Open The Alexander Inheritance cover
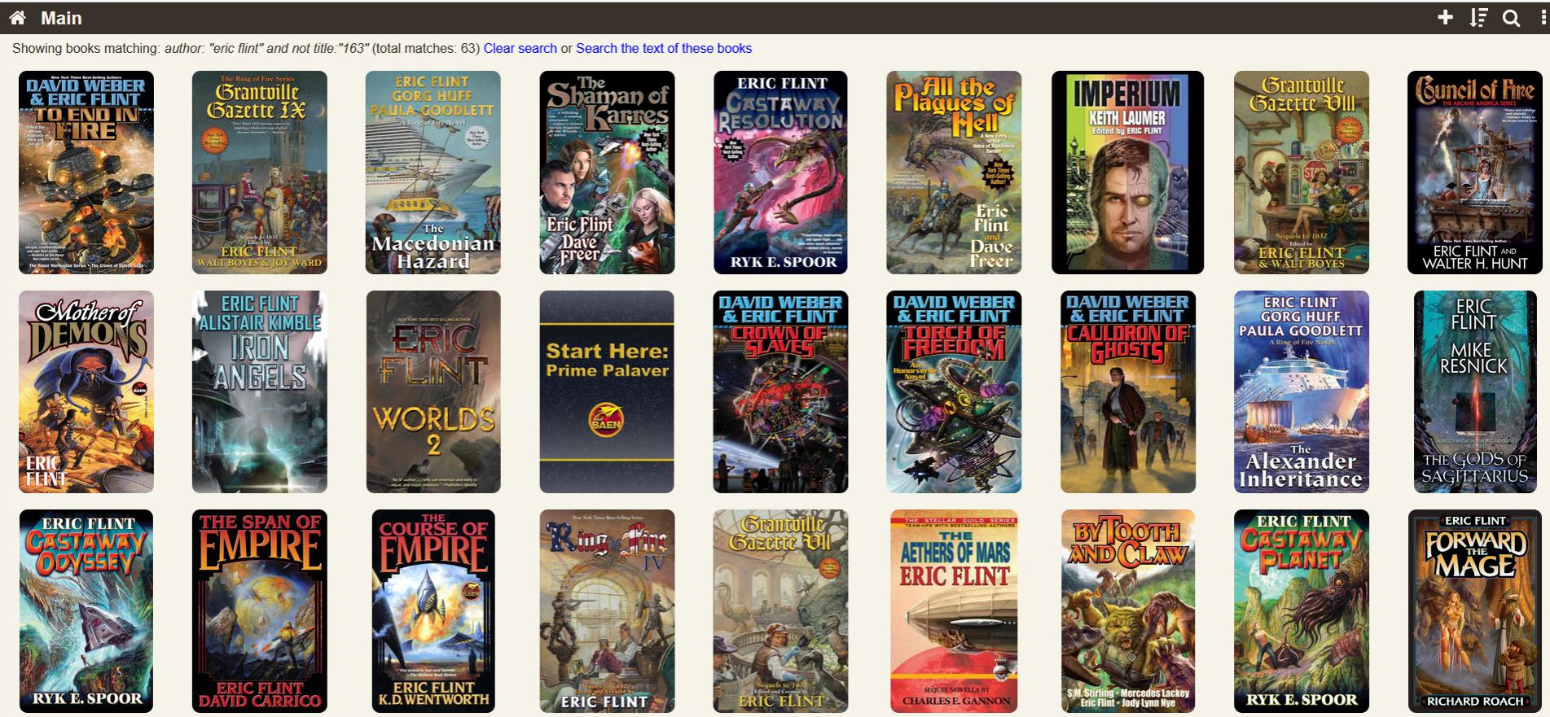1550x717 pixels. 1302,391
